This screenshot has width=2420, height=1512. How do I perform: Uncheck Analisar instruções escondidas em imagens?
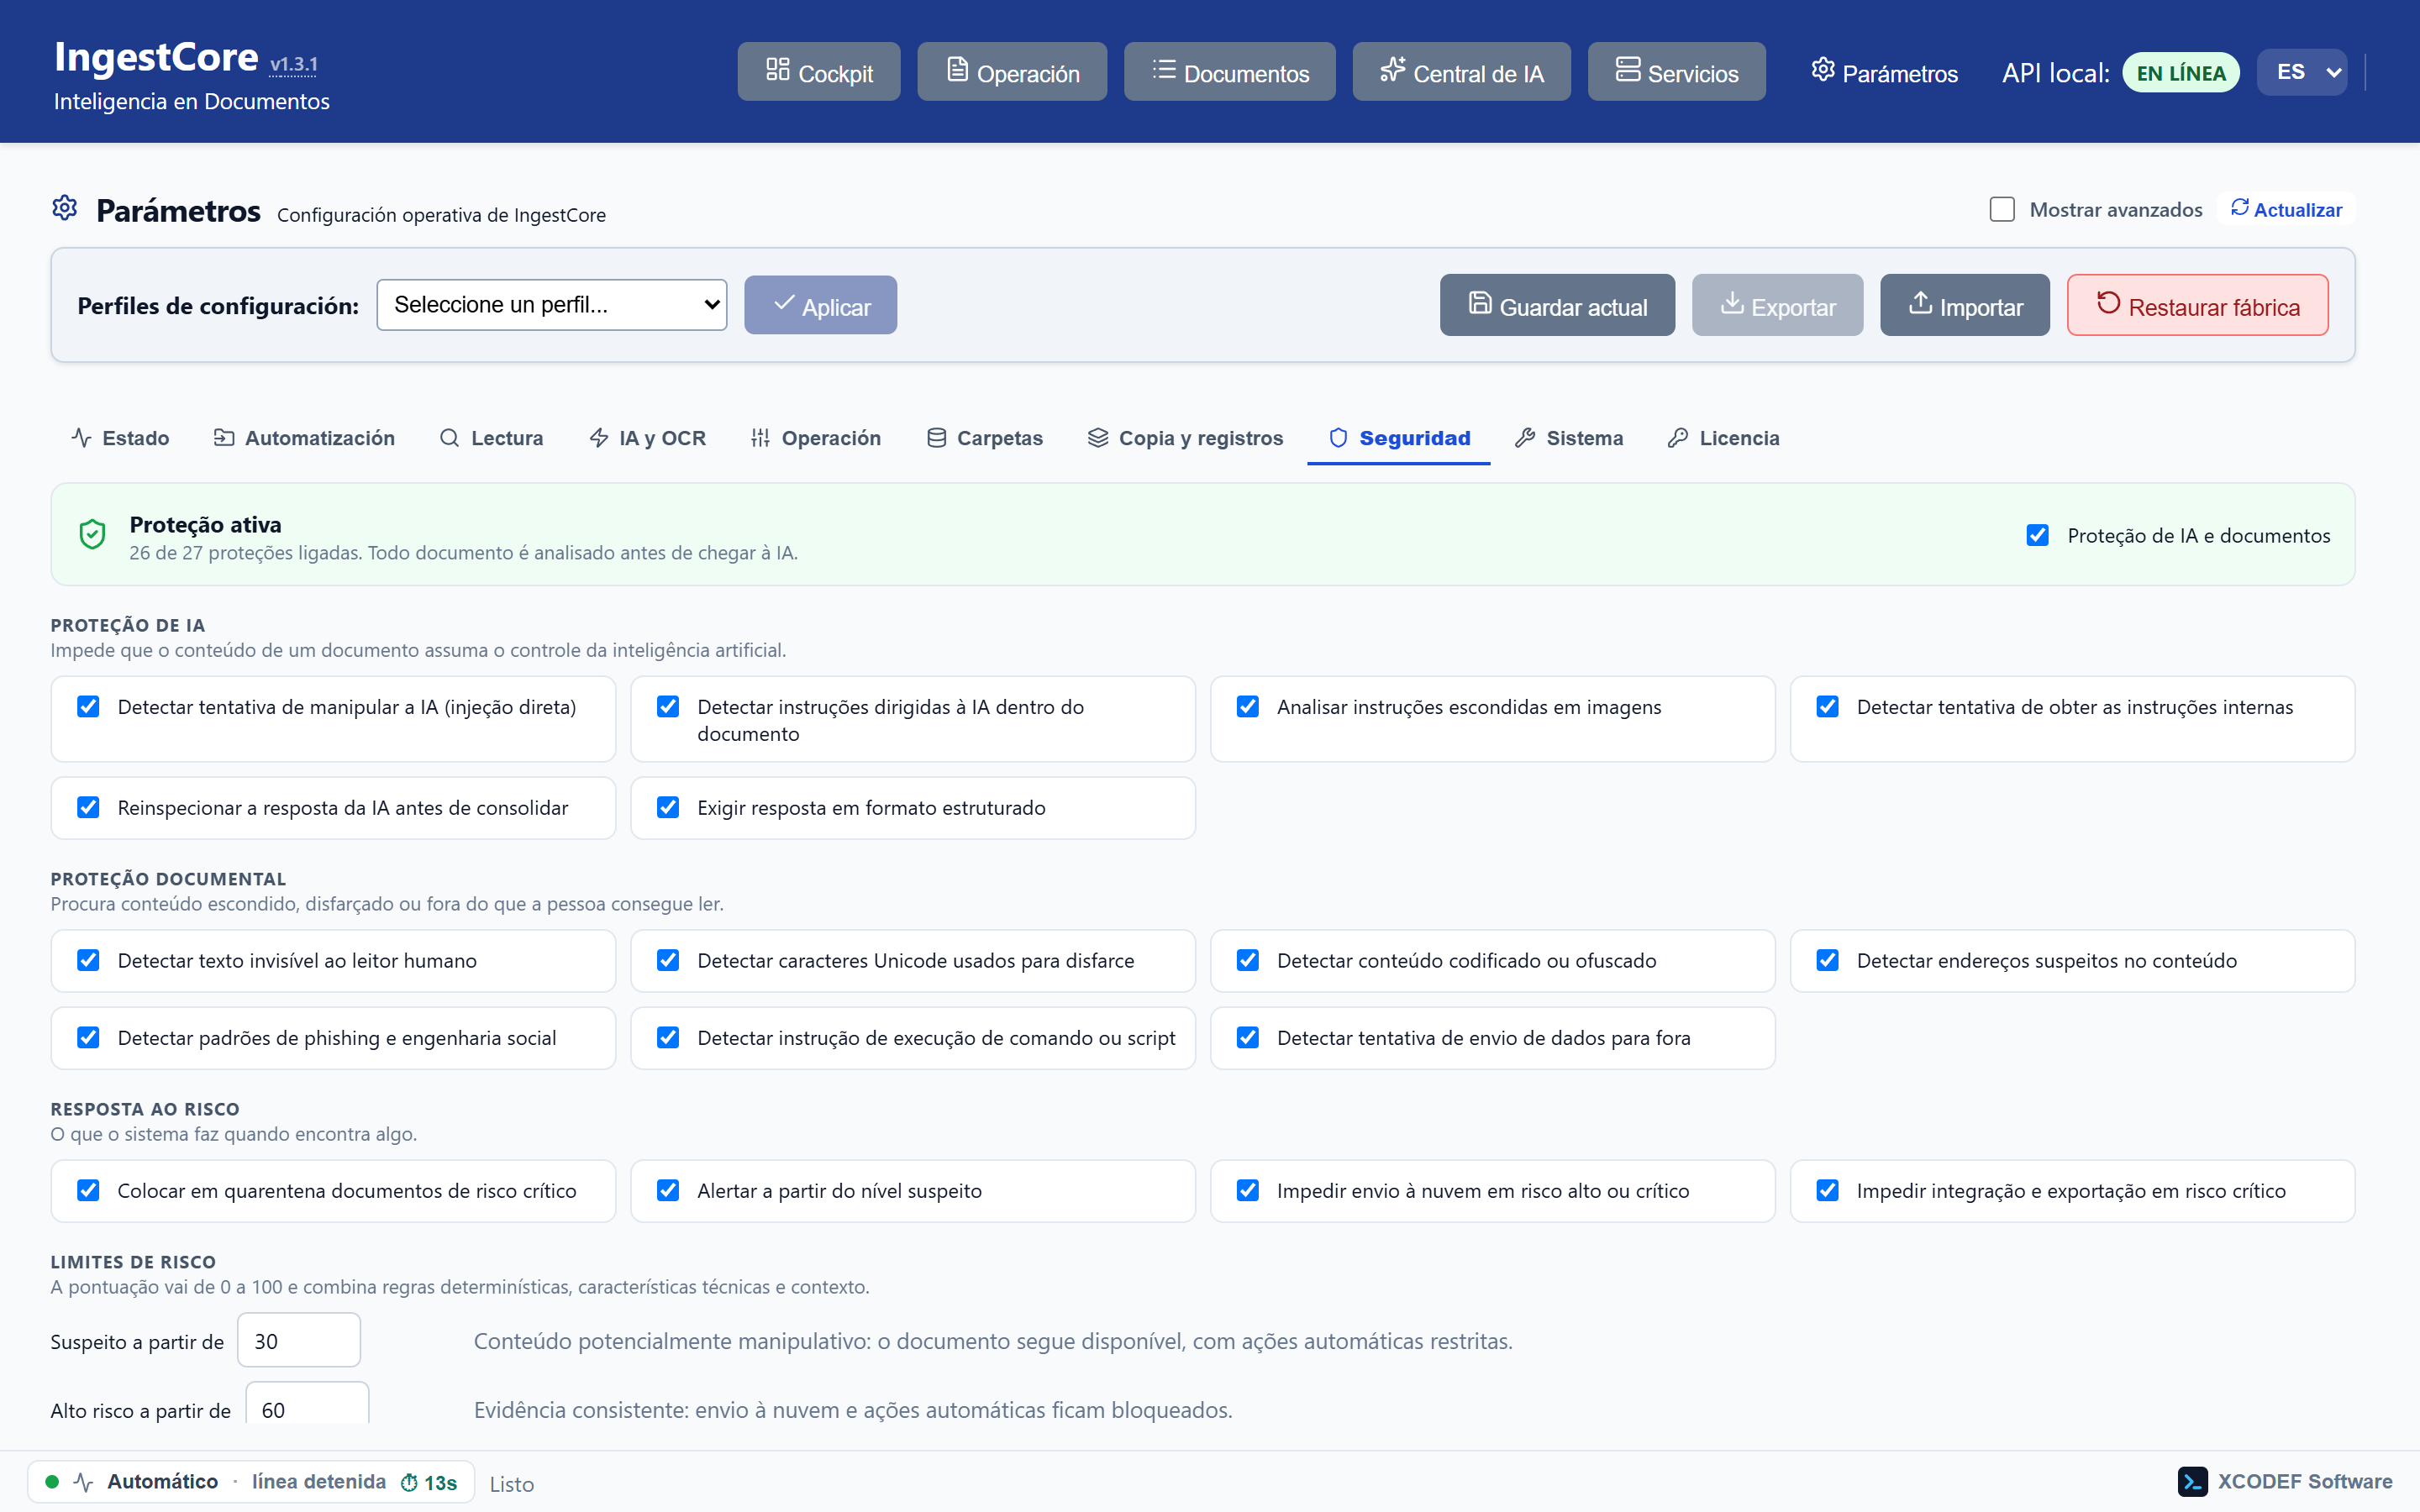coord(1248,707)
